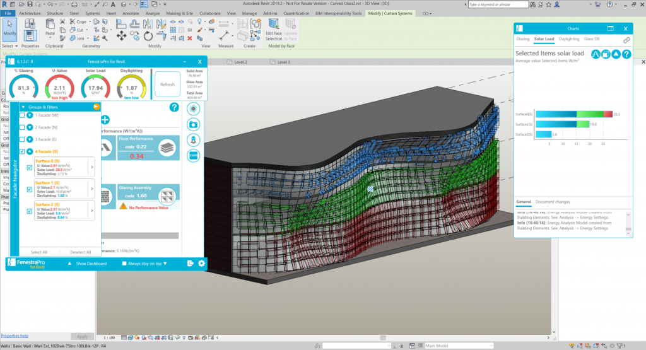Click the curve distribution icon in Charts panel
Image resolution: width=646 pixels, height=350 pixels.
click(x=596, y=54)
